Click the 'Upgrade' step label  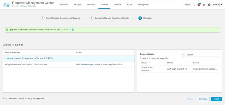click(147, 18)
